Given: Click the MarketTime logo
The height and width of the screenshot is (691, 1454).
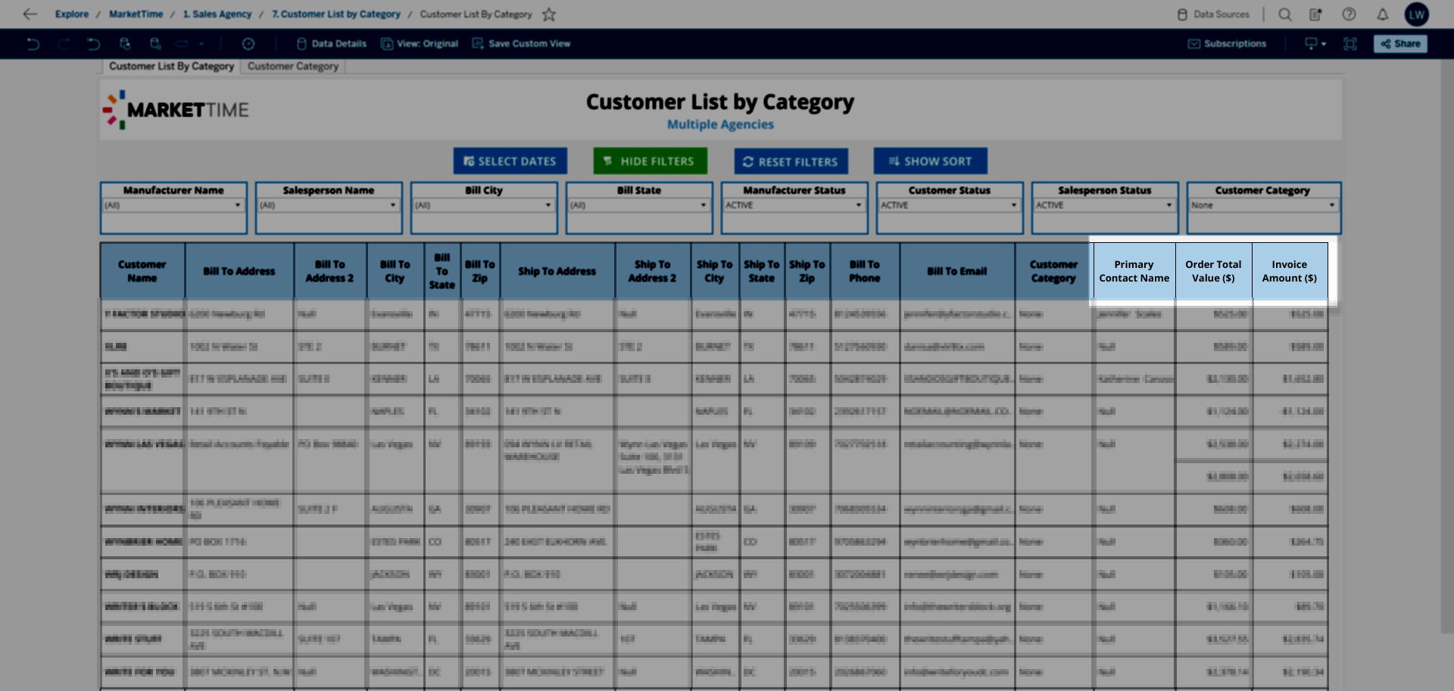Looking at the screenshot, I should 176,110.
